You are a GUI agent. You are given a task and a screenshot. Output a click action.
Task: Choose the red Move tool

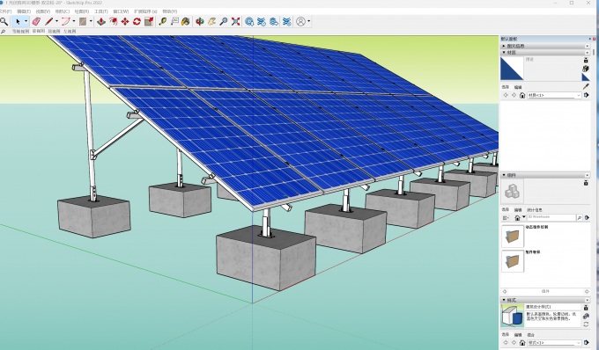pyautogui.click(x=125, y=22)
